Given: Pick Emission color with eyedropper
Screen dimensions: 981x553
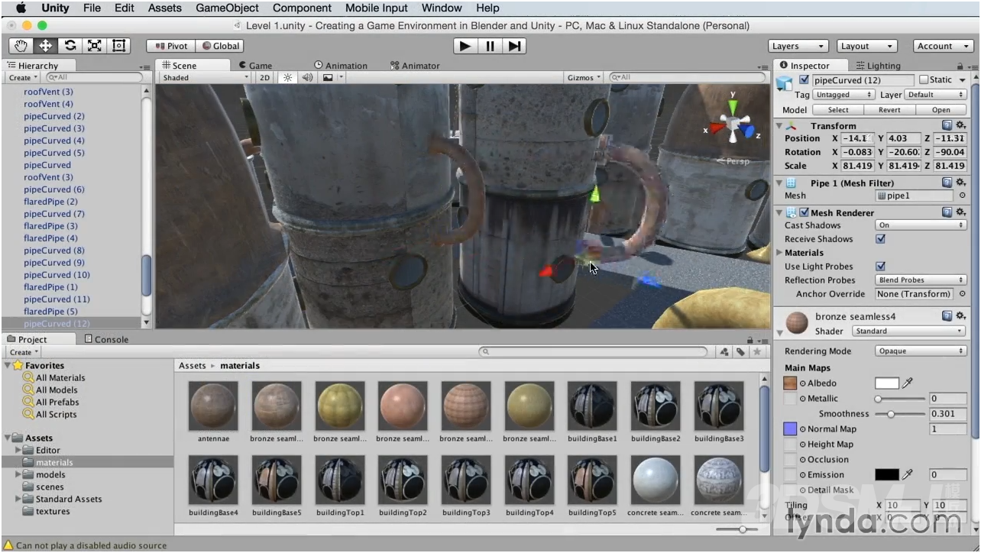Looking at the screenshot, I should [908, 475].
